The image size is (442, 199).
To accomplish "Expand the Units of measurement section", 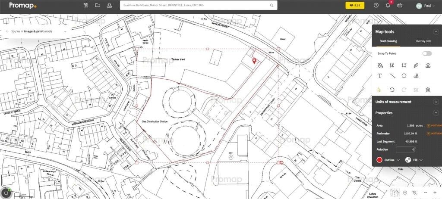I will [x=436, y=102].
